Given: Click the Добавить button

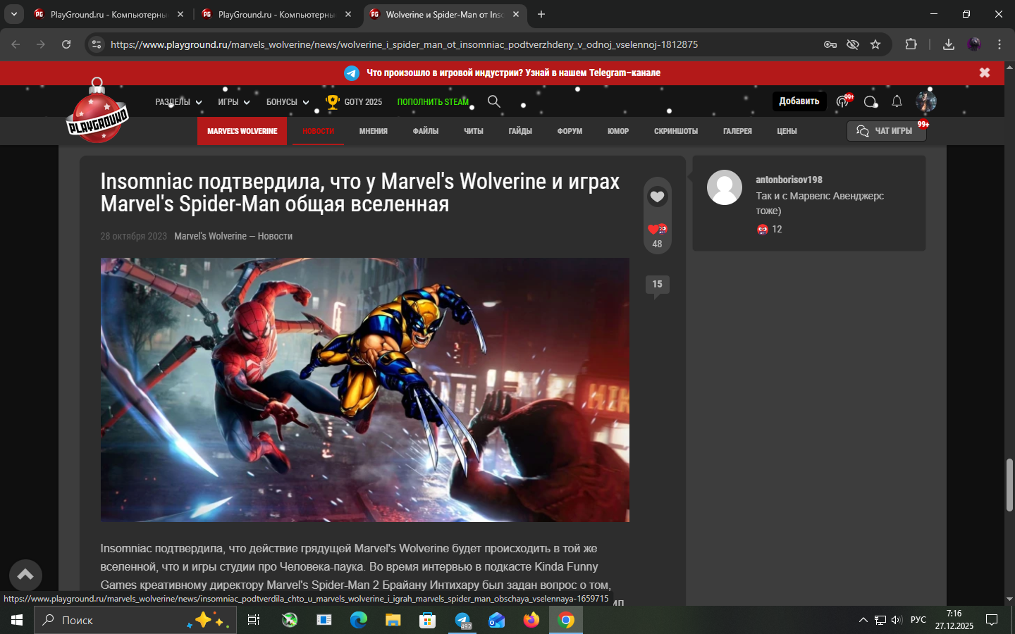Looking at the screenshot, I should (799, 101).
